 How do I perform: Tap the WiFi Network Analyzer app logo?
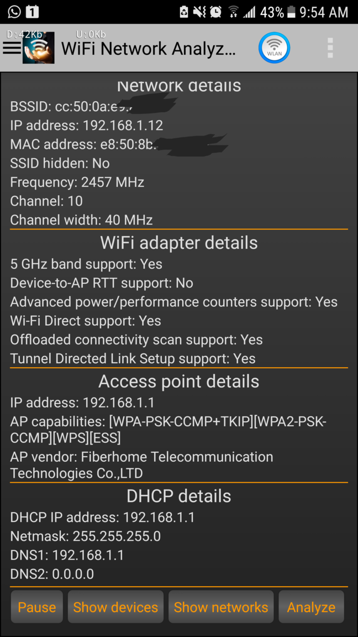pos(39,48)
